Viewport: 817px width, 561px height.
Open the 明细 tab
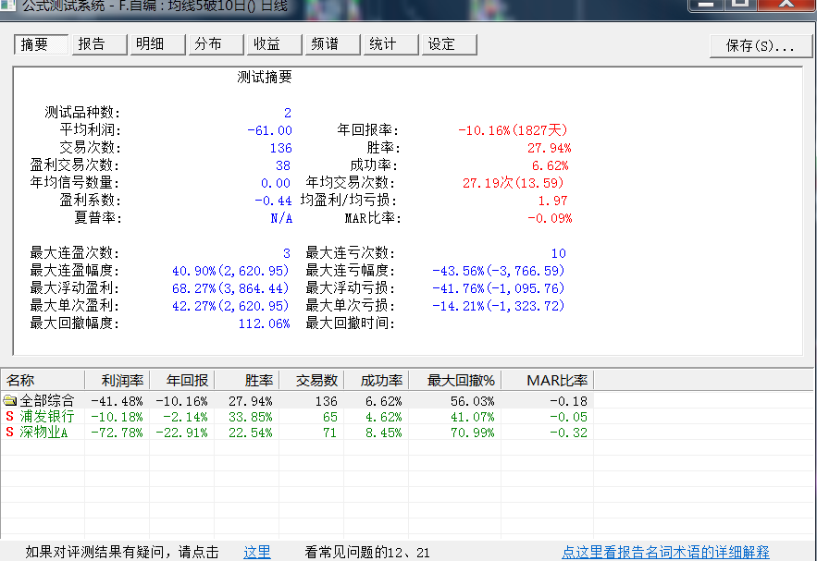click(158, 44)
